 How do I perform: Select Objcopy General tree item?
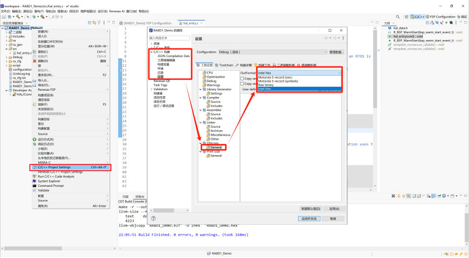216,147
